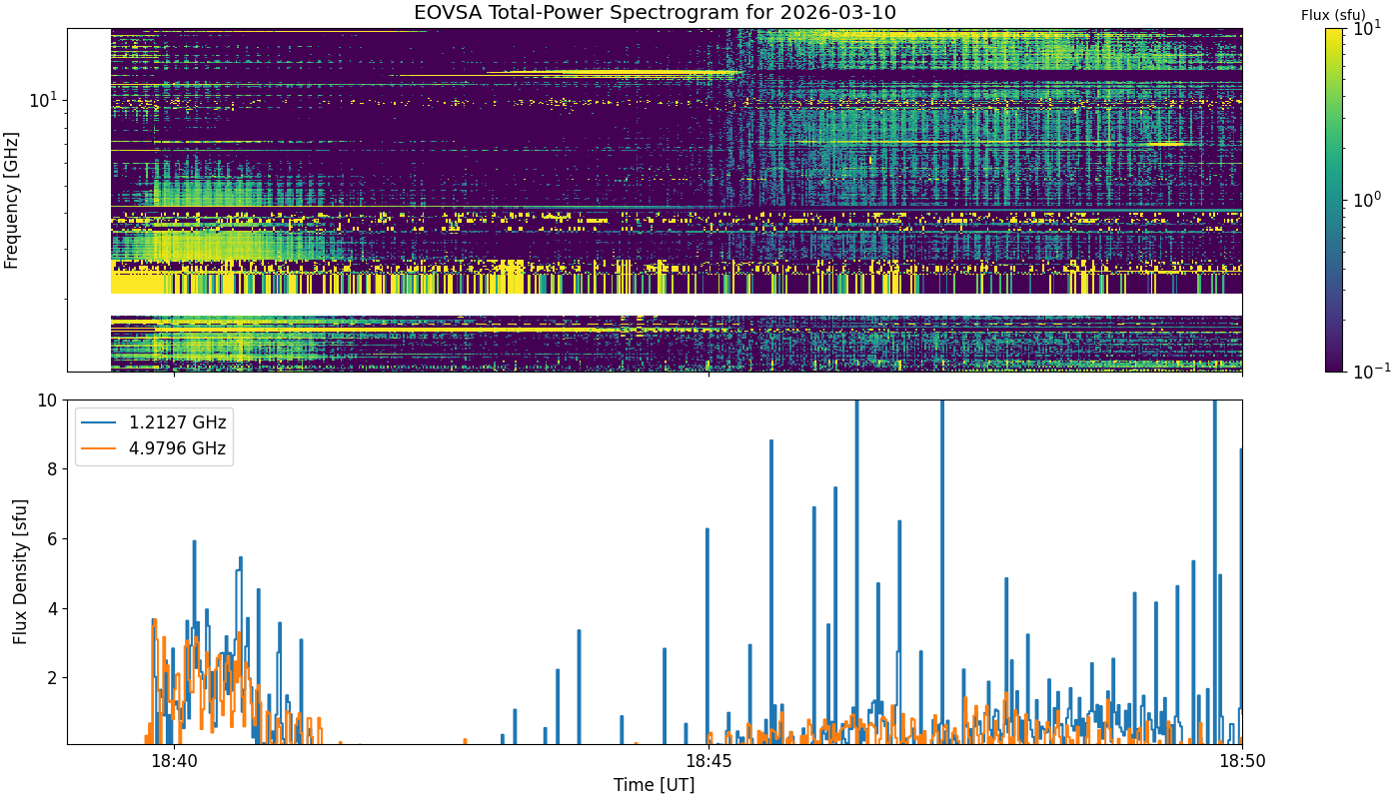Click the colorbar's 10⁻¹ tick label

pyautogui.click(x=1368, y=372)
